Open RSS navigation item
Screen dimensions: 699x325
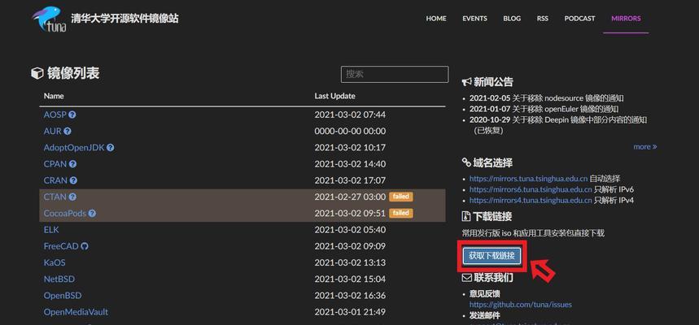pyautogui.click(x=543, y=18)
